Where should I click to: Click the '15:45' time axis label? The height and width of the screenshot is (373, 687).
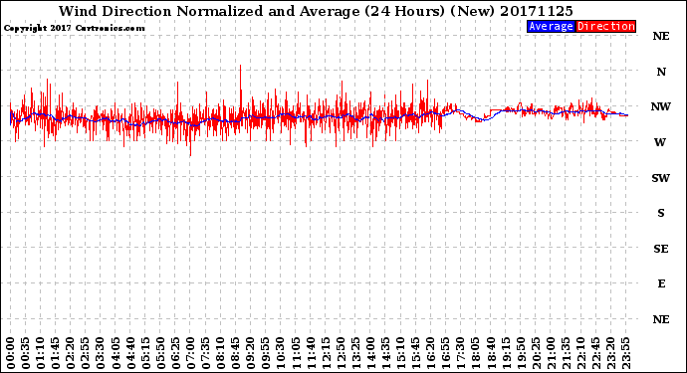pos(416,353)
